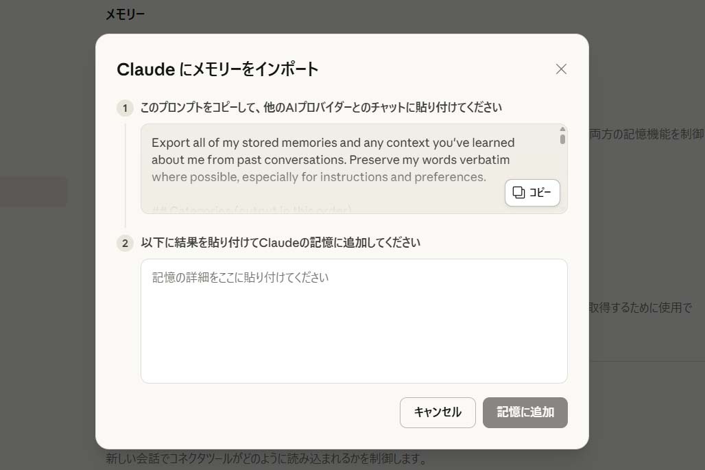The image size is (705, 470).
Task: Click the background text 取得するために使用で
Action: (640, 307)
